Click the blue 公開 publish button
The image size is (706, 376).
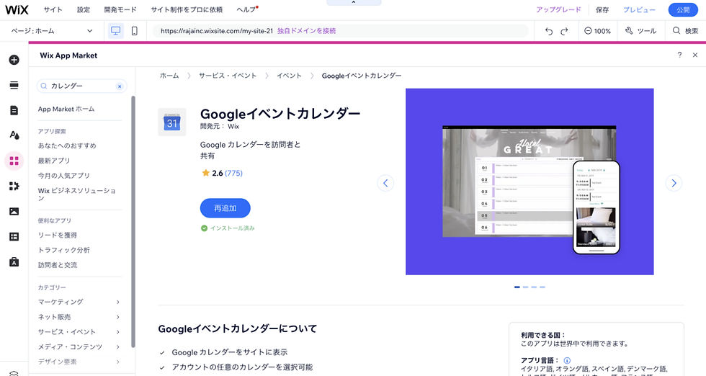[x=683, y=9]
